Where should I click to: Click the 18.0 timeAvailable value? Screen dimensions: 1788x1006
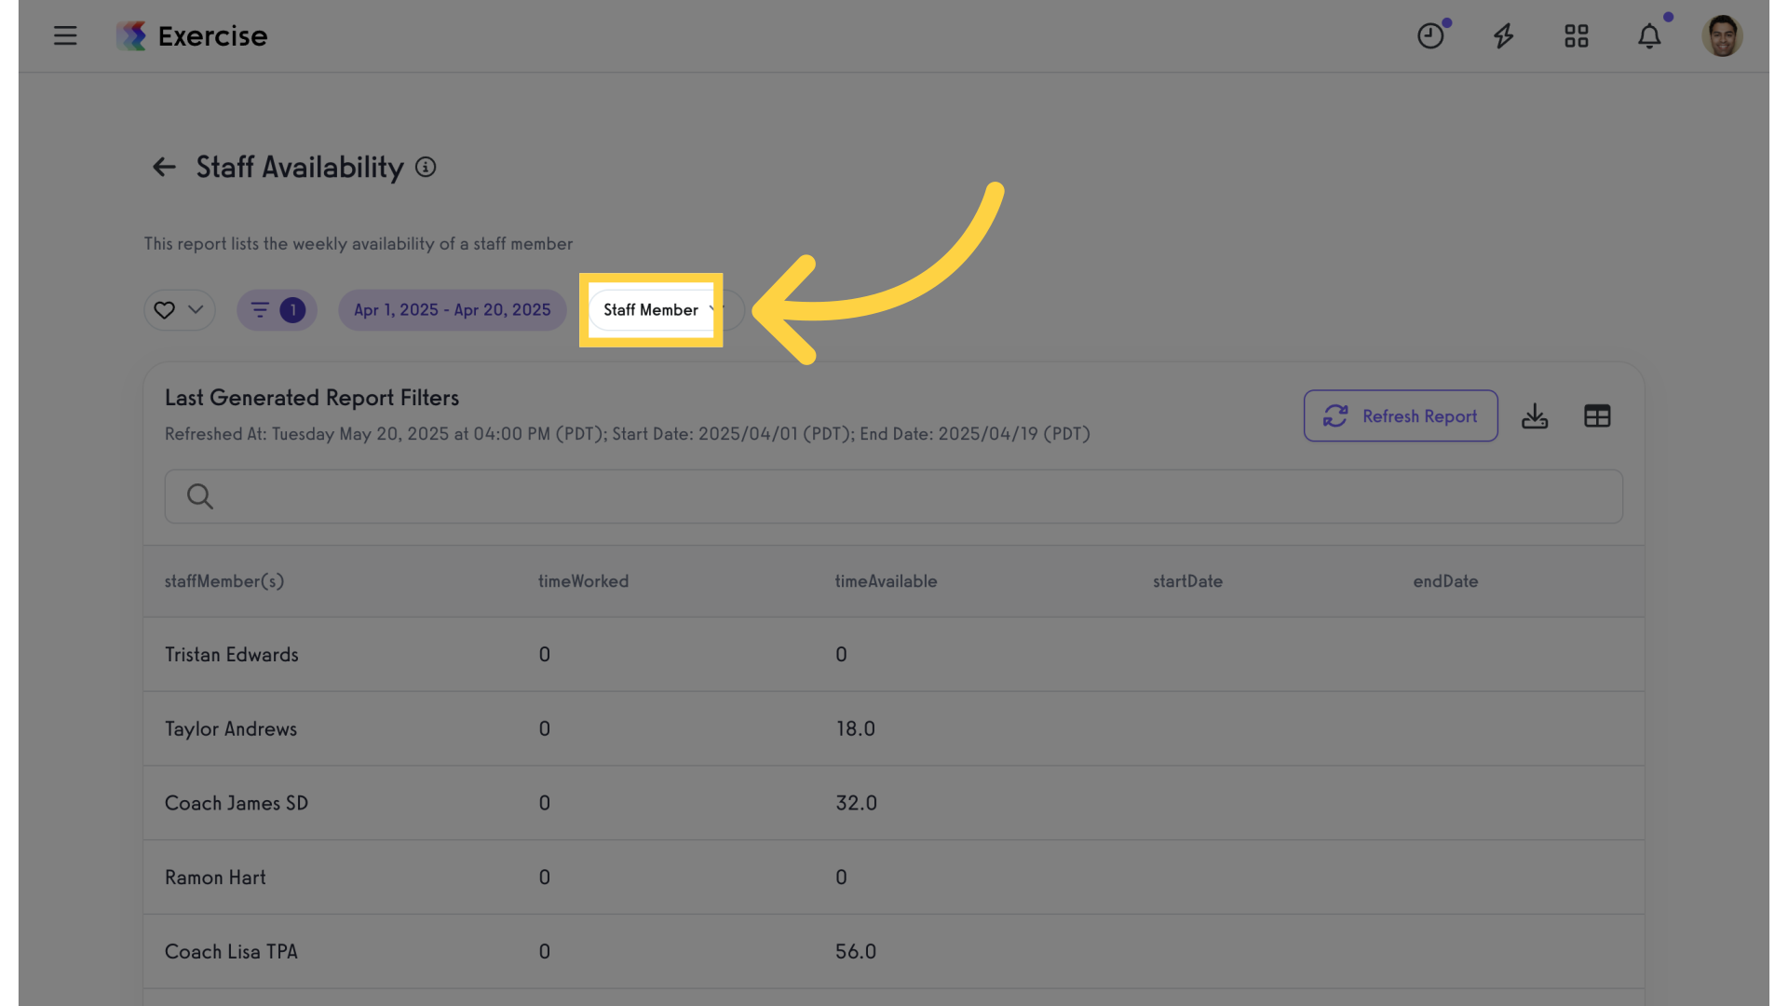coord(856,729)
